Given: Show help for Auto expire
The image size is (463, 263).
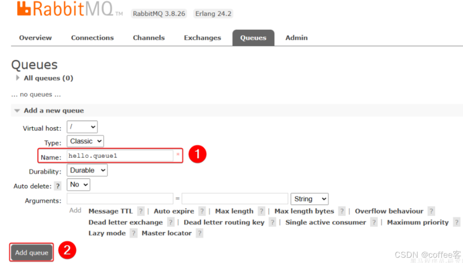Looking at the screenshot, I should (x=202, y=211).
